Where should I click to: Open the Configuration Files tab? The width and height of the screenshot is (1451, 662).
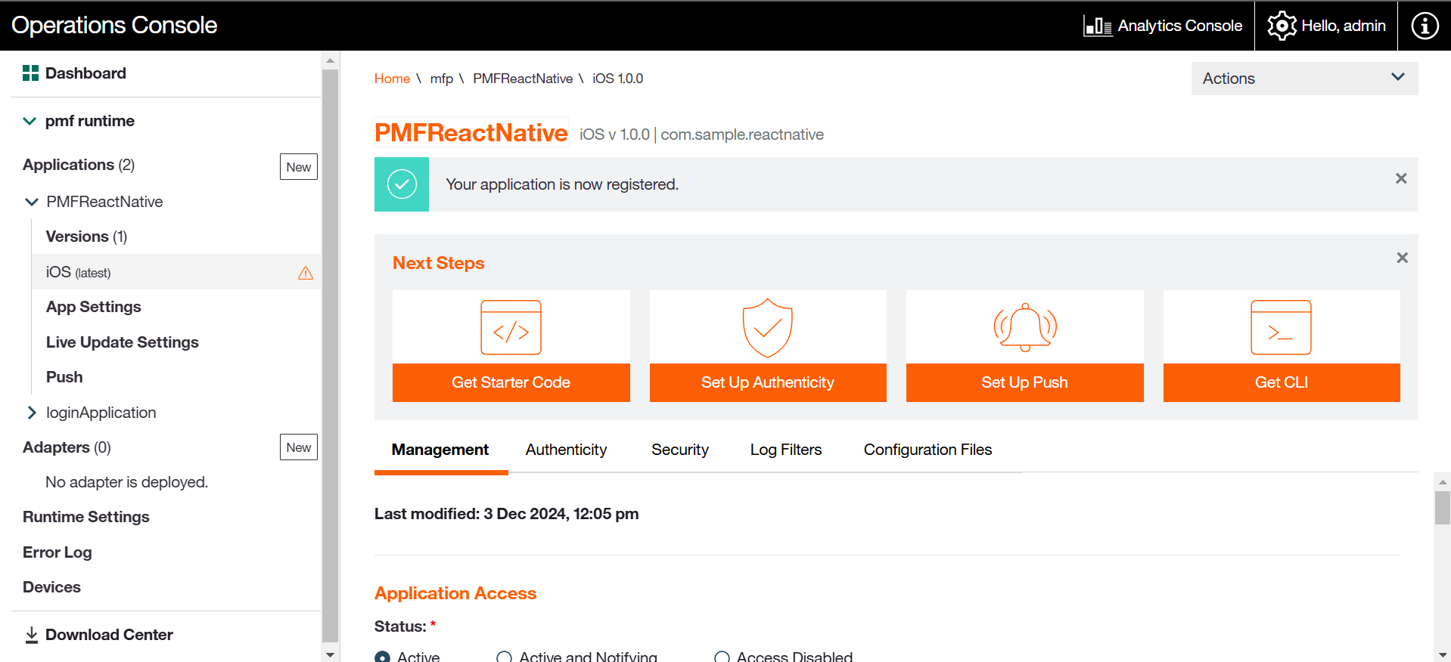[927, 450]
